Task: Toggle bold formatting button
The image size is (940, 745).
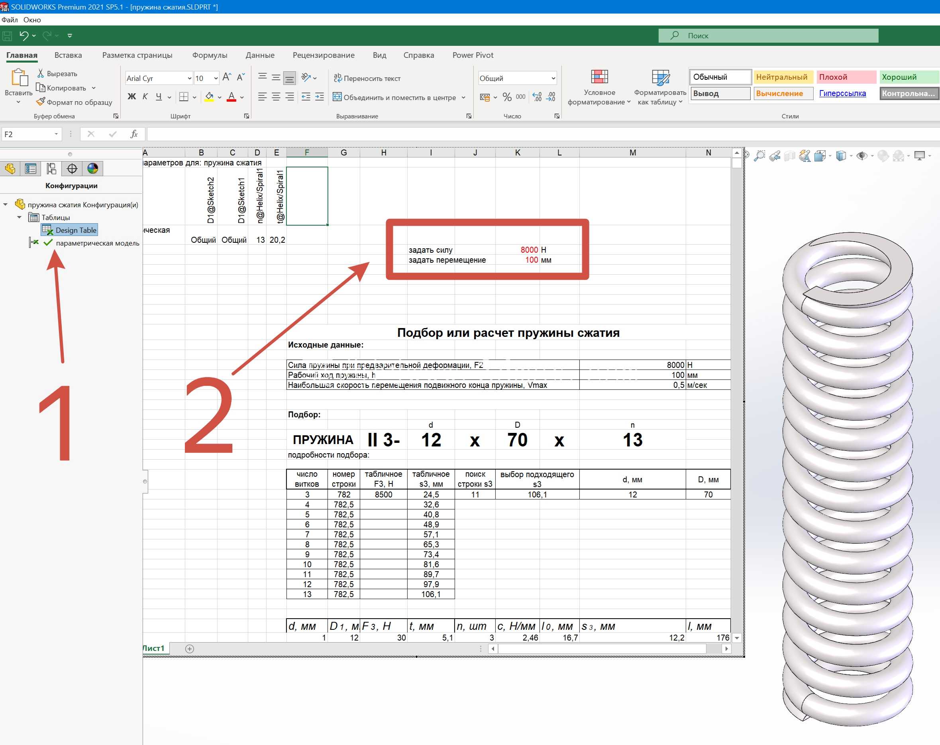Action: (131, 96)
